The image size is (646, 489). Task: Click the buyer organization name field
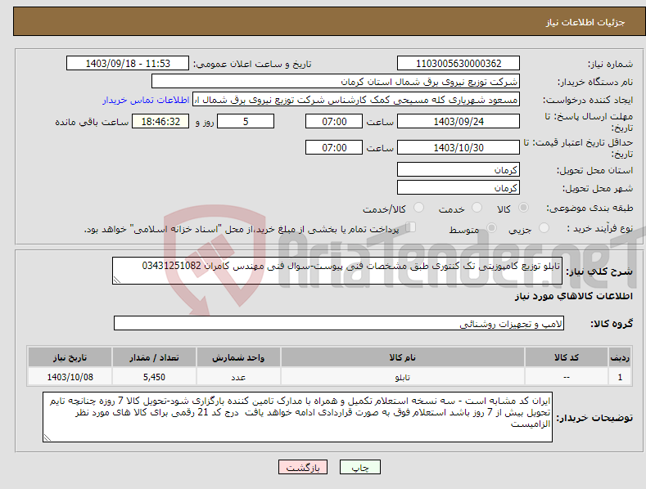(x=336, y=82)
